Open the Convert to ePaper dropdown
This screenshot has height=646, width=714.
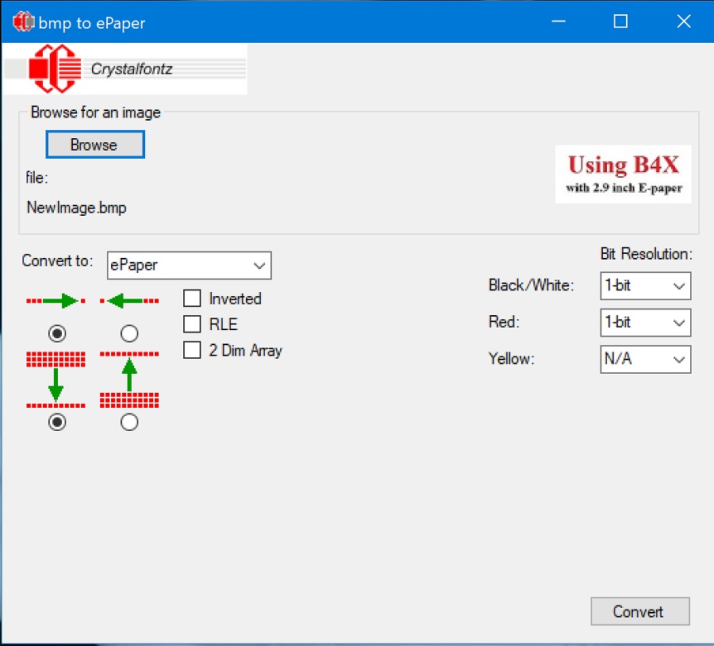pos(189,265)
